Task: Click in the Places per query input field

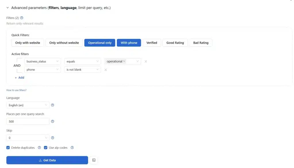Action: 28,121
